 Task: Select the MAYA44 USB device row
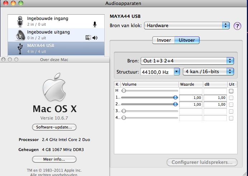[x=56, y=49]
